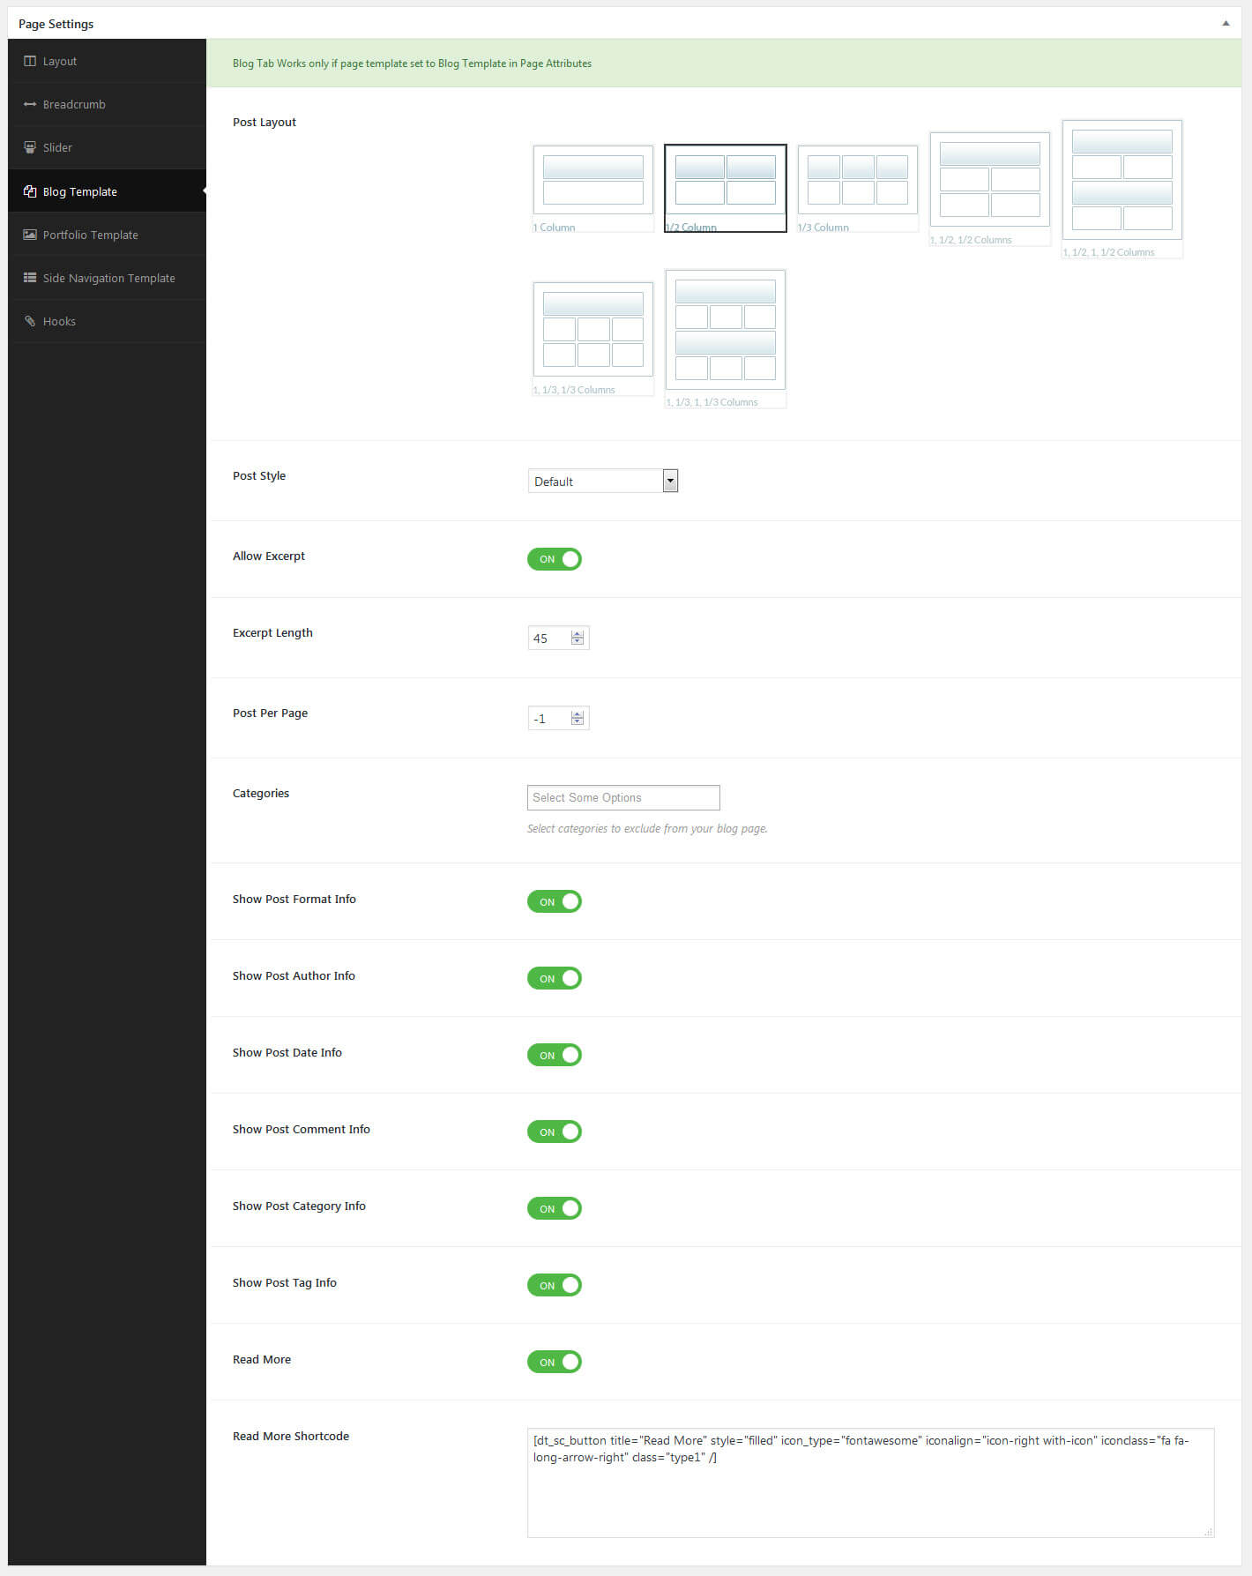This screenshot has width=1252, height=1576.
Task: Open the Categories Select Some Options box
Action: coord(623,797)
